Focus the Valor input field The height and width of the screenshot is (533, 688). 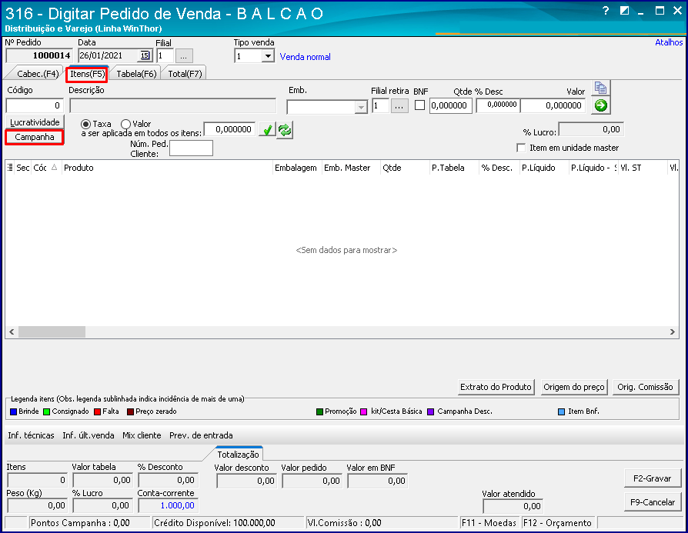(x=553, y=105)
